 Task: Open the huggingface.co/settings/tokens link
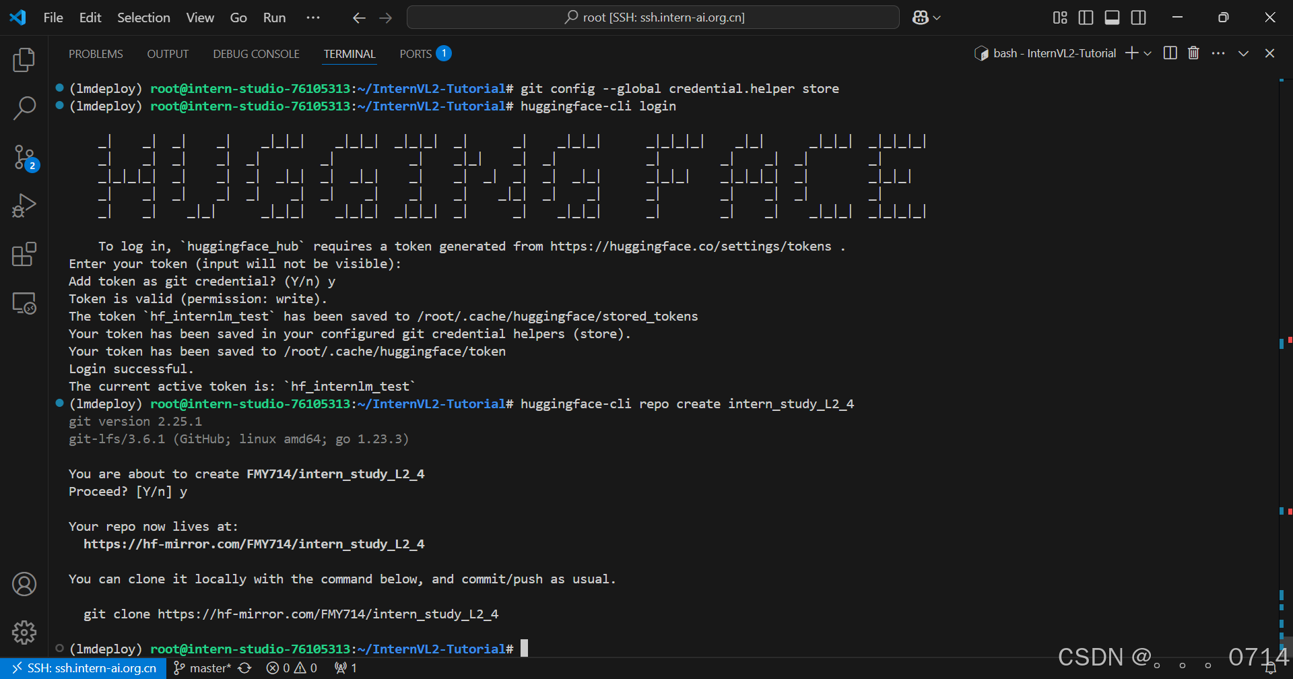[x=690, y=247]
